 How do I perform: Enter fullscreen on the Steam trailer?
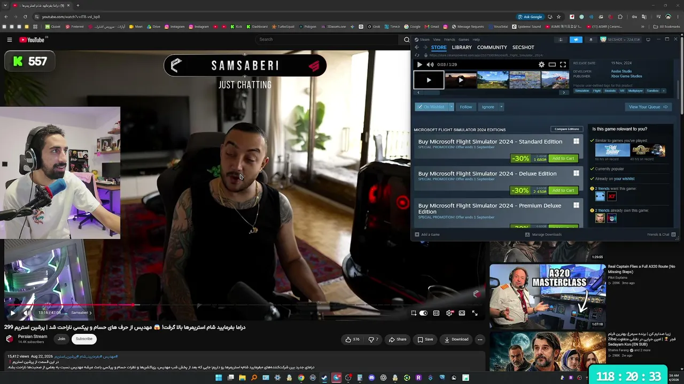click(x=563, y=65)
